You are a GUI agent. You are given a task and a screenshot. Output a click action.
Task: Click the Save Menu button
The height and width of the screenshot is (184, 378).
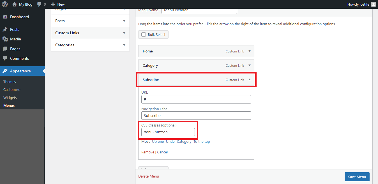point(357,177)
